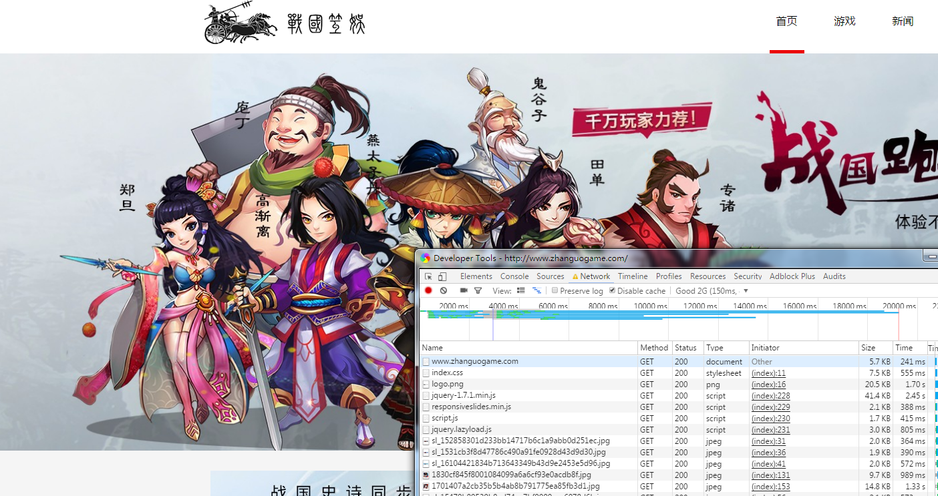Sort requests by the Name column header
Viewport: 938px width, 496px height.
pyautogui.click(x=528, y=348)
